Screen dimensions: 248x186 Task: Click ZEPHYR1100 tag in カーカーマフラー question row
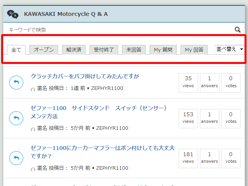[112, 168]
